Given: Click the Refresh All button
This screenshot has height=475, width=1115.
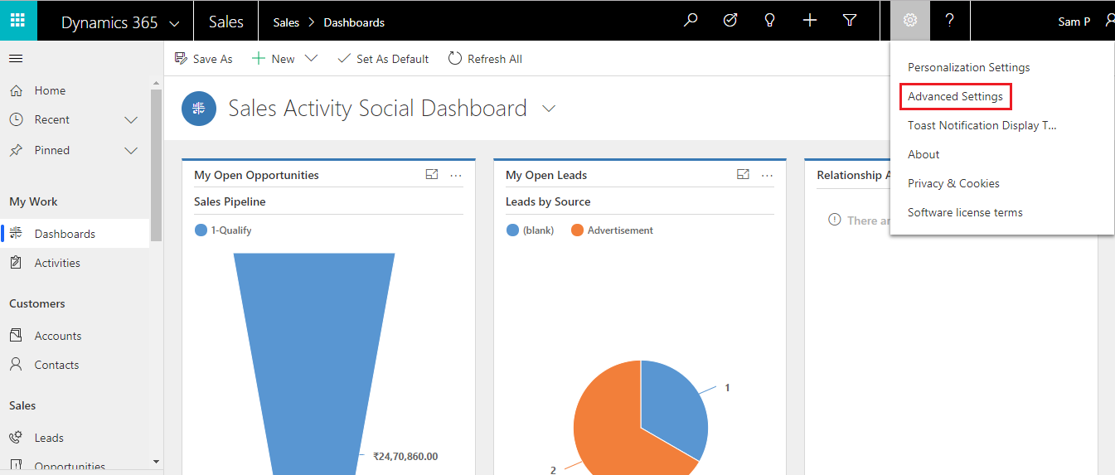Looking at the screenshot, I should (x=485, y=59).
